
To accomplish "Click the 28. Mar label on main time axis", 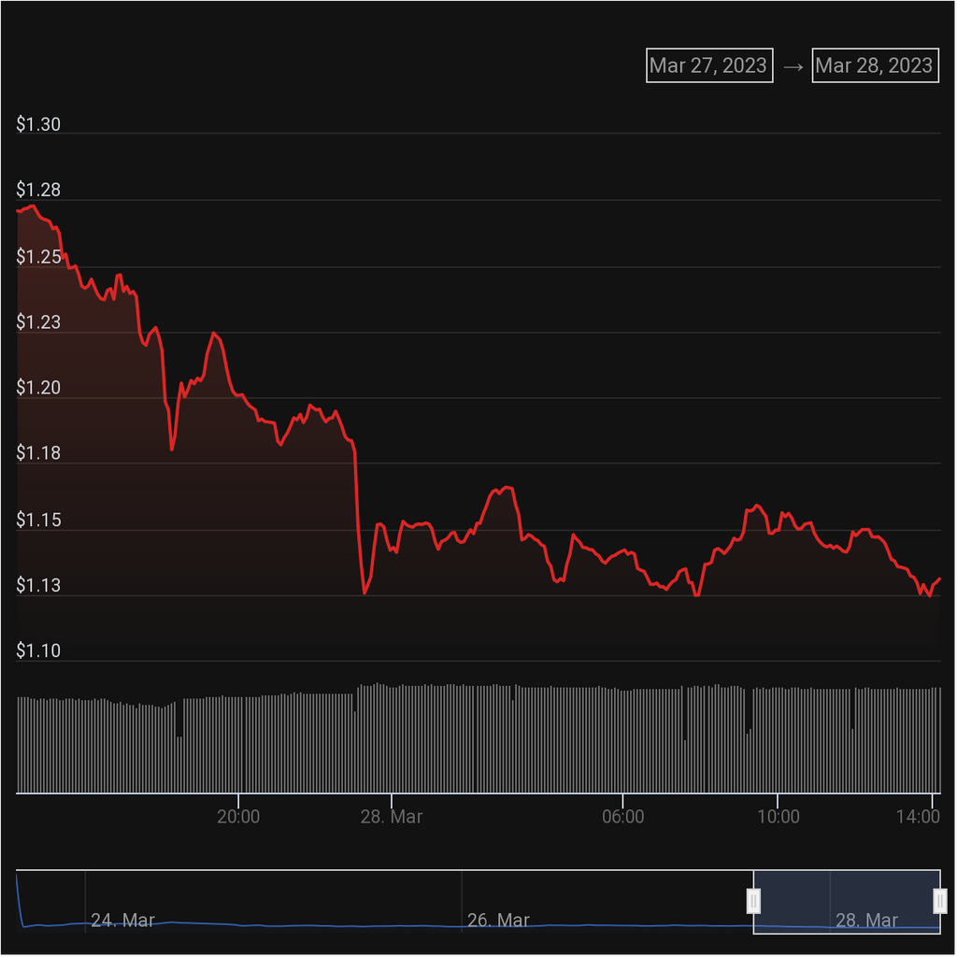I will [x=392, y=817].
